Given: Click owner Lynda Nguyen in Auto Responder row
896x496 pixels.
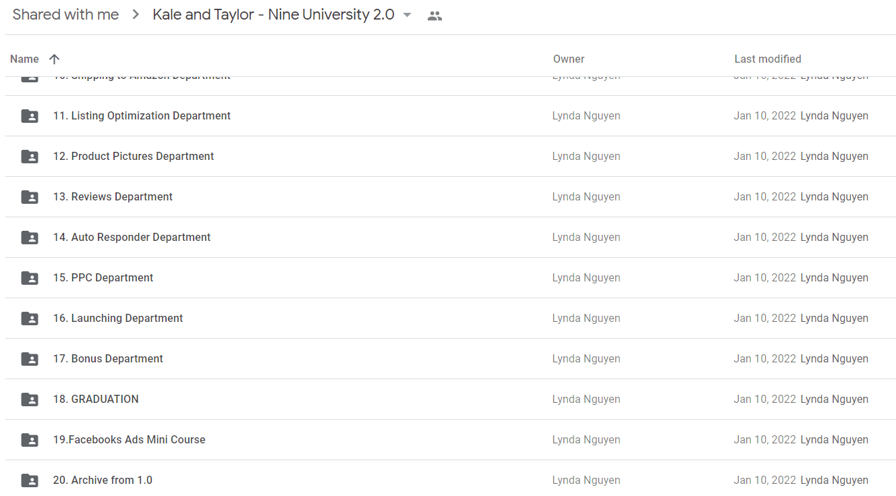Looking at the screenshot, I should pos(586,237).
